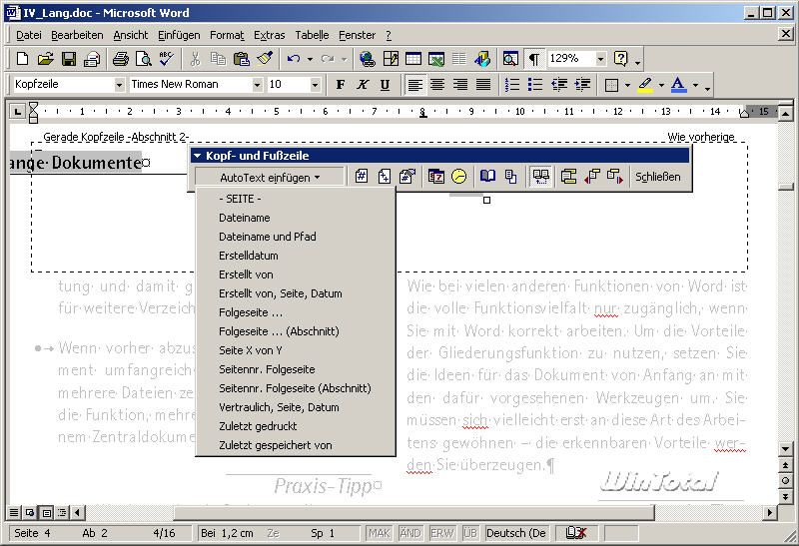The width and height of the screenshot is (799, 546).
Task: Open print preview magnifier icon
Action: [x=144, y=59]
